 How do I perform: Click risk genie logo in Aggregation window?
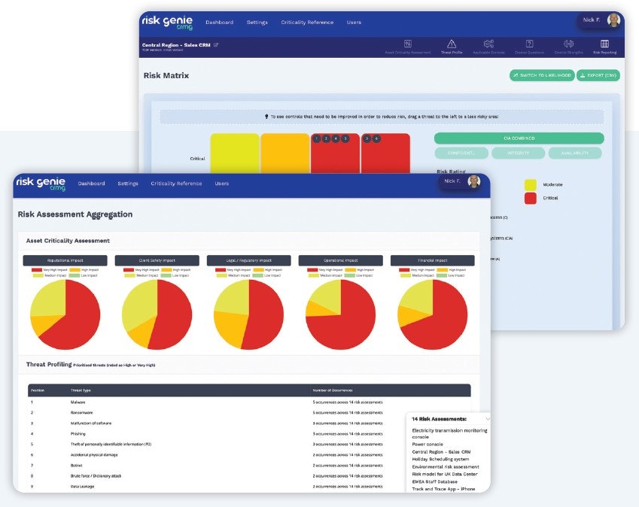click(41, 184)
